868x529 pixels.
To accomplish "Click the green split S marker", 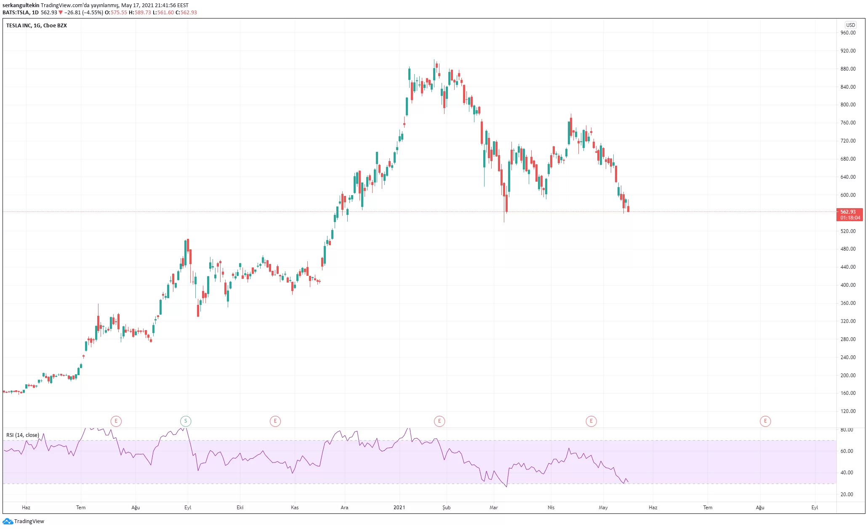I will tap(186, 421).
